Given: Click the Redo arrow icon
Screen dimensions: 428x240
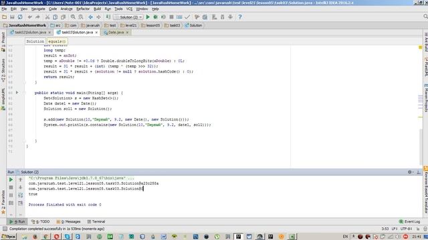Looking at the screenshot, I should tap(37, 17).
